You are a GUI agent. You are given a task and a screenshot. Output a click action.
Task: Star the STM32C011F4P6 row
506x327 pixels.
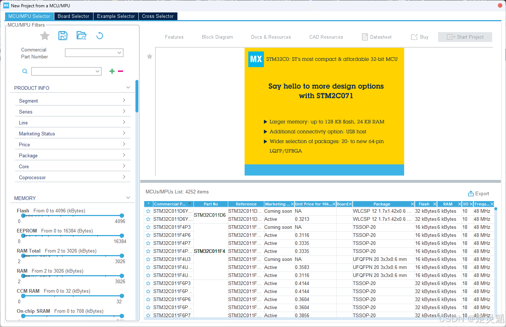148,235
